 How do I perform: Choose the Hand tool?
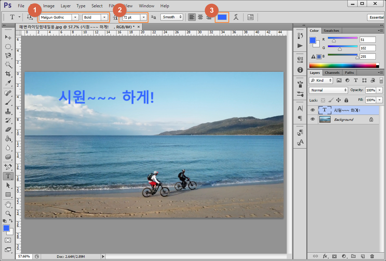(x=8, y=204)
